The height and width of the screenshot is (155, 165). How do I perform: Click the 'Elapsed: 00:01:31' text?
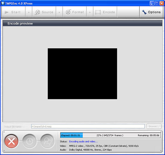70,135
